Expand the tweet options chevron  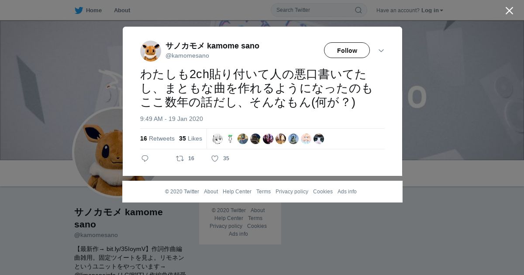pos(381,51)
